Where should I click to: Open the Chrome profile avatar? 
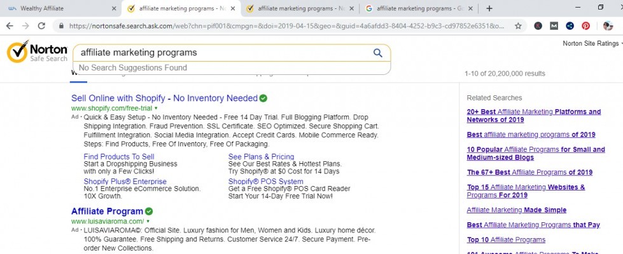tap(608, 26)
